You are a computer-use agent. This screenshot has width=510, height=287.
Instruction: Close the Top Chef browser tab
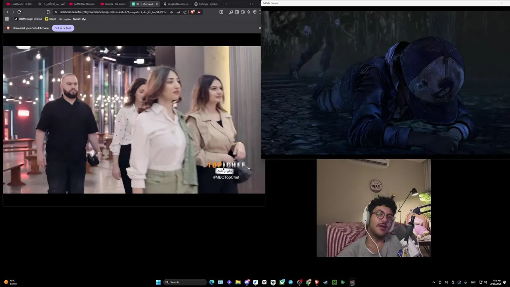click(157, 4)
